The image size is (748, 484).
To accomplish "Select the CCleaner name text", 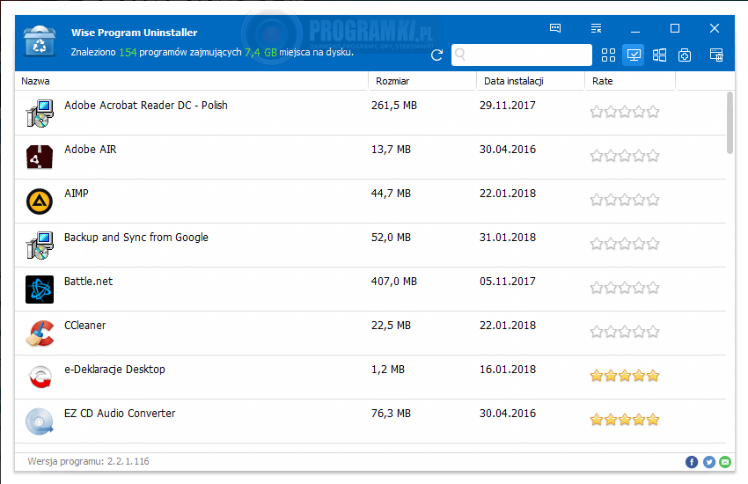I will pos(84,326).
